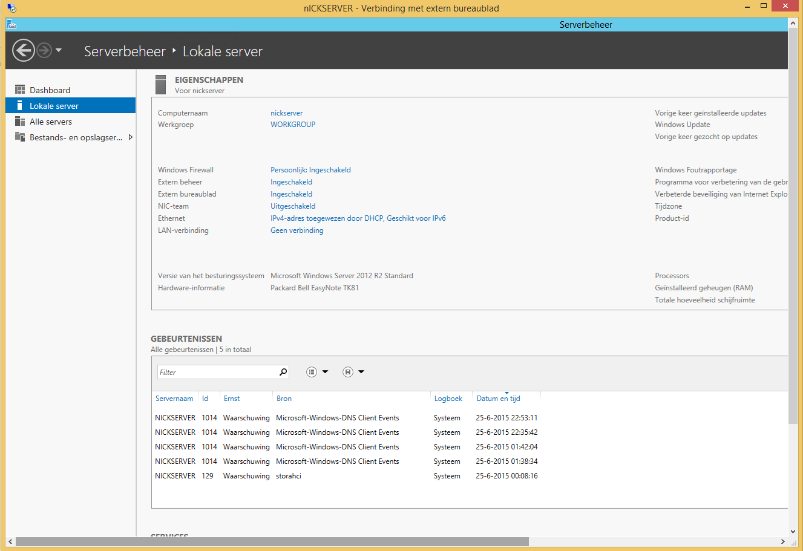Click the server icon beside EIGENSCHAPPEN
The height and width of the screenshot is (551, 803).
[160, 85]
